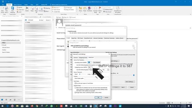Click the Reply All ribbon icon

pyautogui.click(x=36, y=10)
